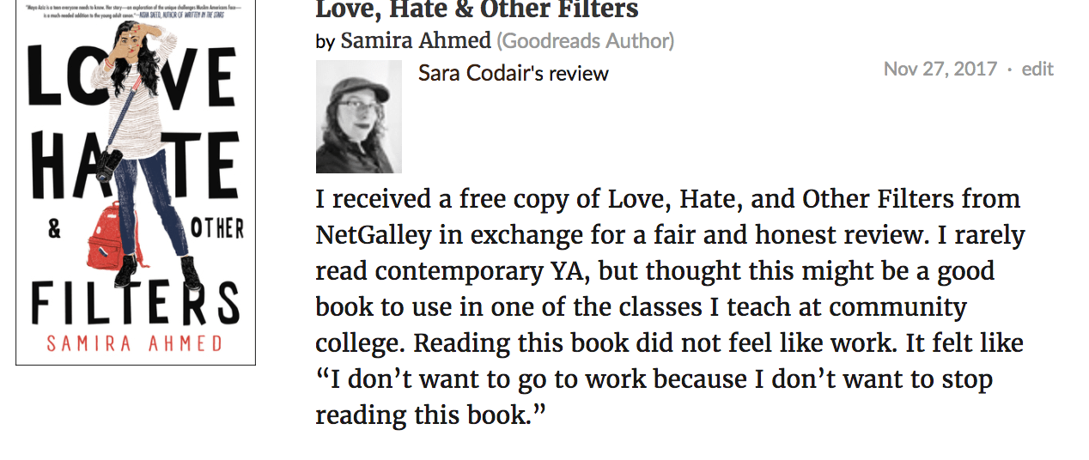Click the book title Love, Hate & Other Filters
The width and height of the screenshot is (1089, 460).
(x=477, y=10)
